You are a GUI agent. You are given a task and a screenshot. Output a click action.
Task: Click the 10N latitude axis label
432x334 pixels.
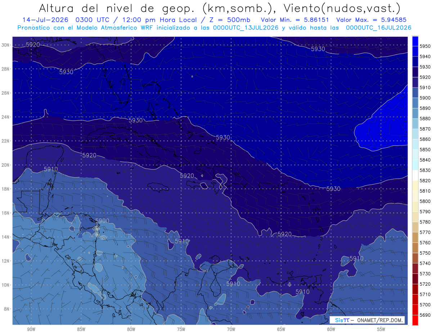pos(6,285)
